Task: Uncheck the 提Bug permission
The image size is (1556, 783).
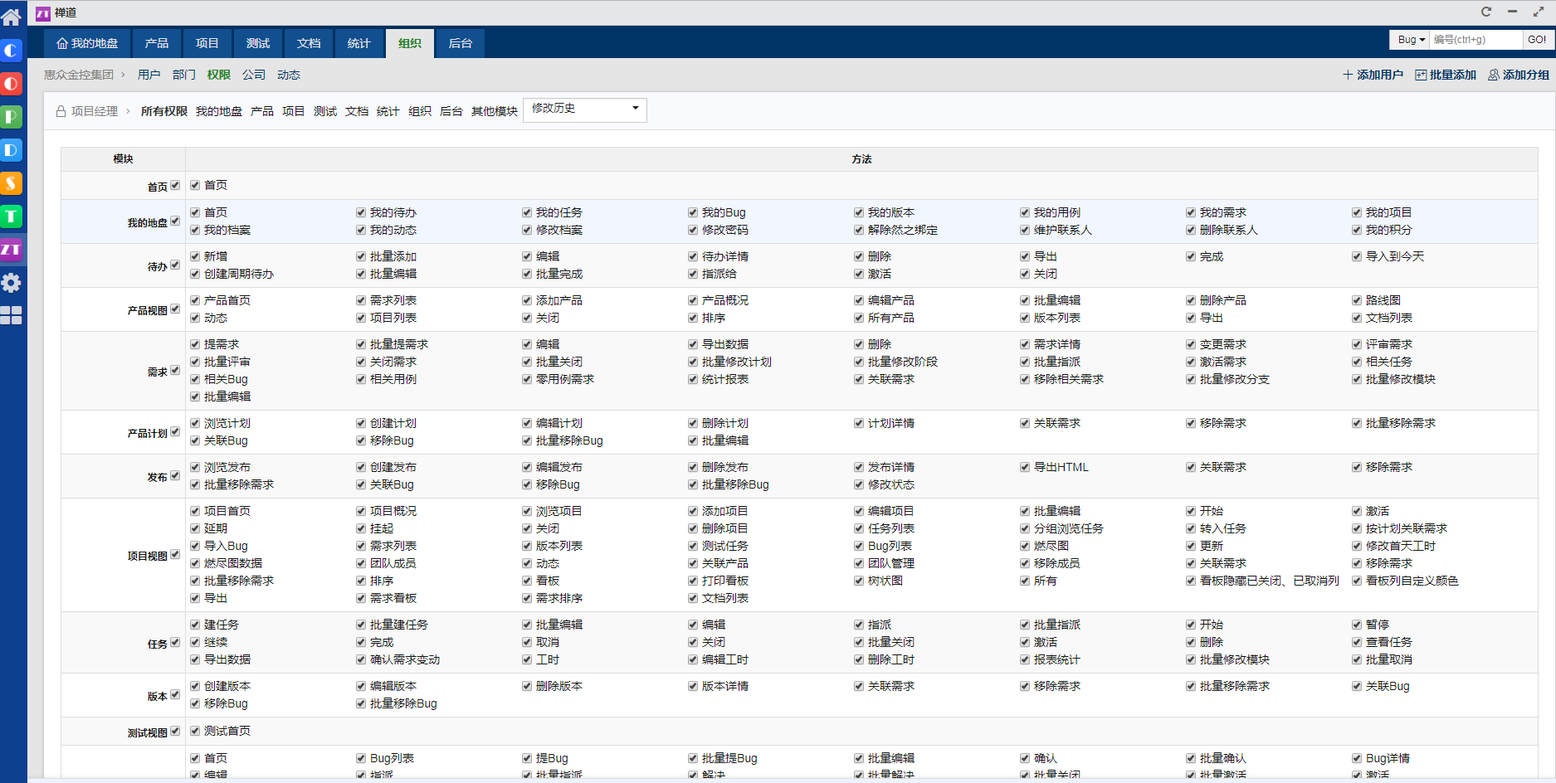Action: click(527, 759)
